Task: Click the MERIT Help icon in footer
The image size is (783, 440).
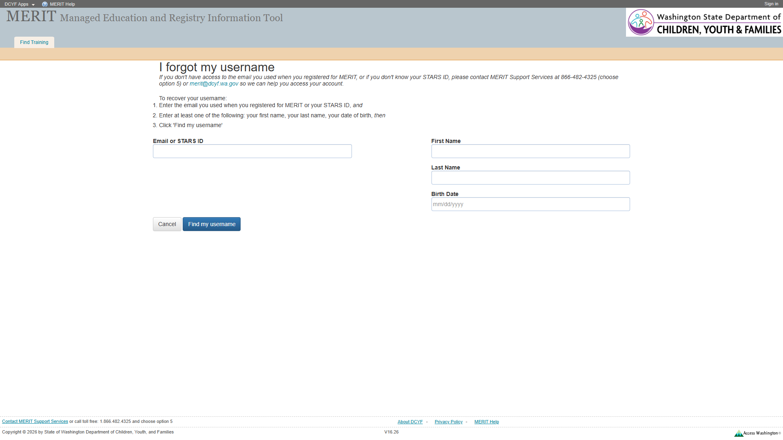Action: point(487,422)
